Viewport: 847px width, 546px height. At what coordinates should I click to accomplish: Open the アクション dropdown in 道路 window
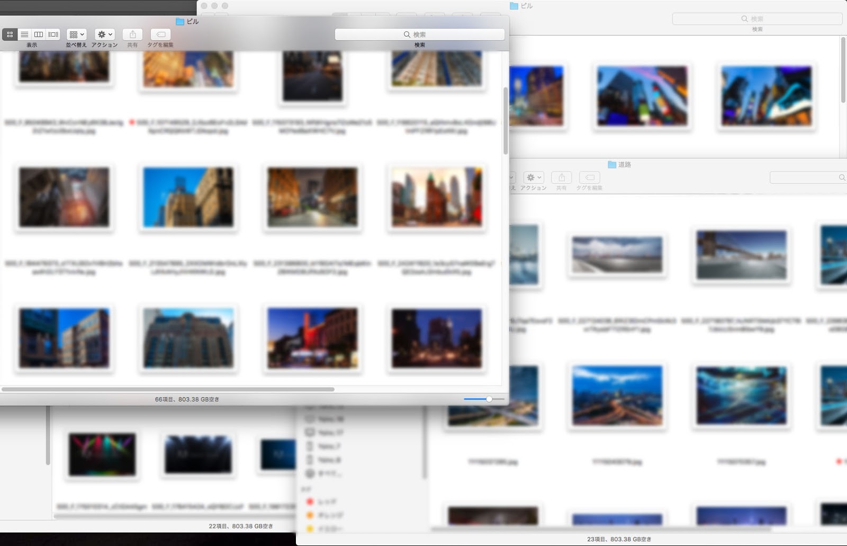point(533,177)
